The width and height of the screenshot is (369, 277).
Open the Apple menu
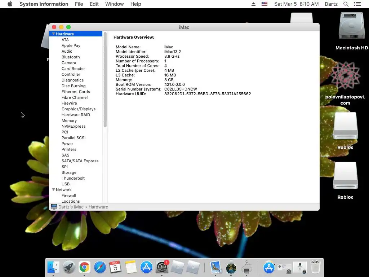pyautogui.click(x=10, y=4)
